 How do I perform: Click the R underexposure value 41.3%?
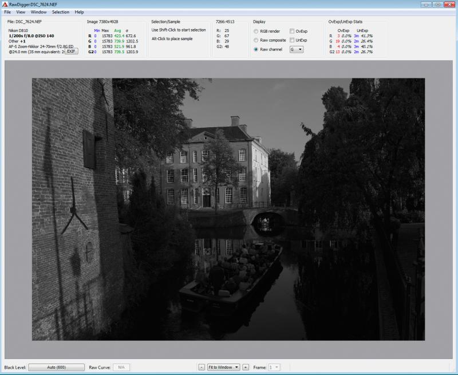pyautogui.click(x=366, y=36)
